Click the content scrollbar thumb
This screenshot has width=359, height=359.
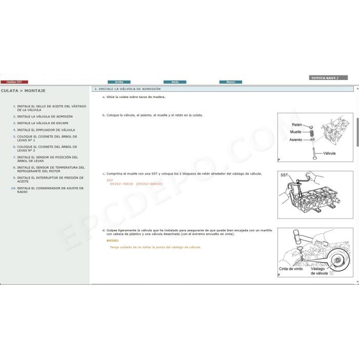pyautogui.click(x=357, y=132)
